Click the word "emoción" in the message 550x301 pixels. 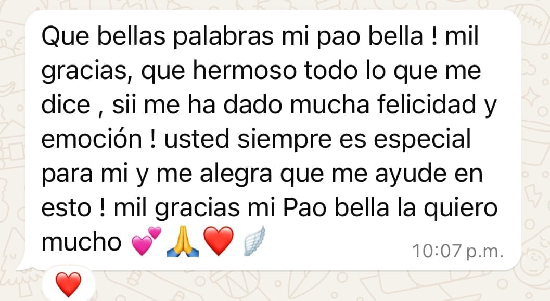tap(92, 138)
